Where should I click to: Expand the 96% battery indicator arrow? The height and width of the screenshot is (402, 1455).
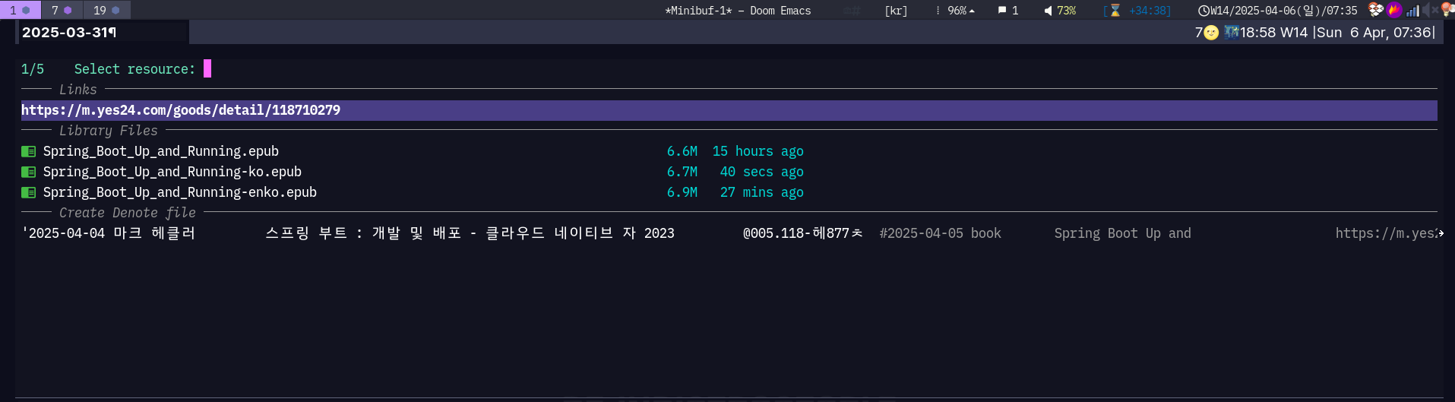coord(972,11)
